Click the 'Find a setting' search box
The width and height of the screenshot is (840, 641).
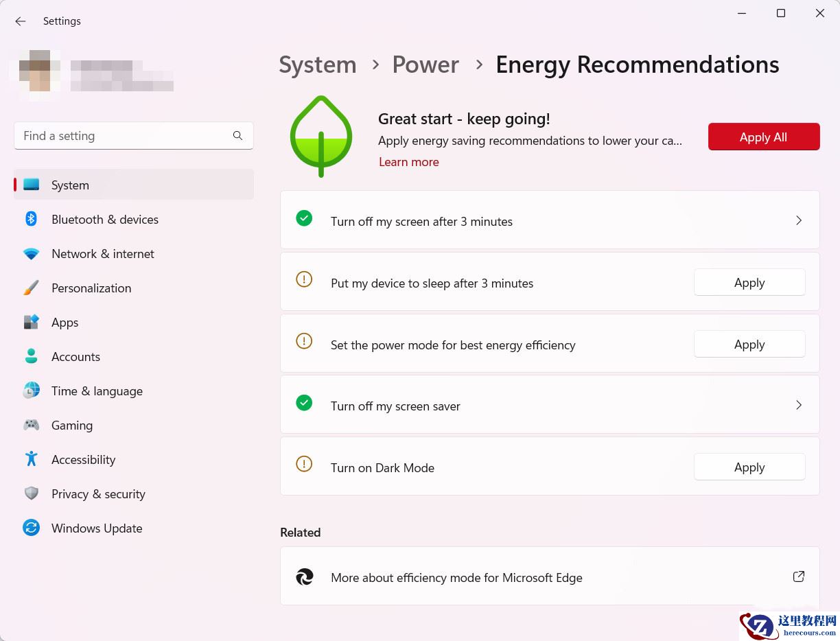pos(124,136)
